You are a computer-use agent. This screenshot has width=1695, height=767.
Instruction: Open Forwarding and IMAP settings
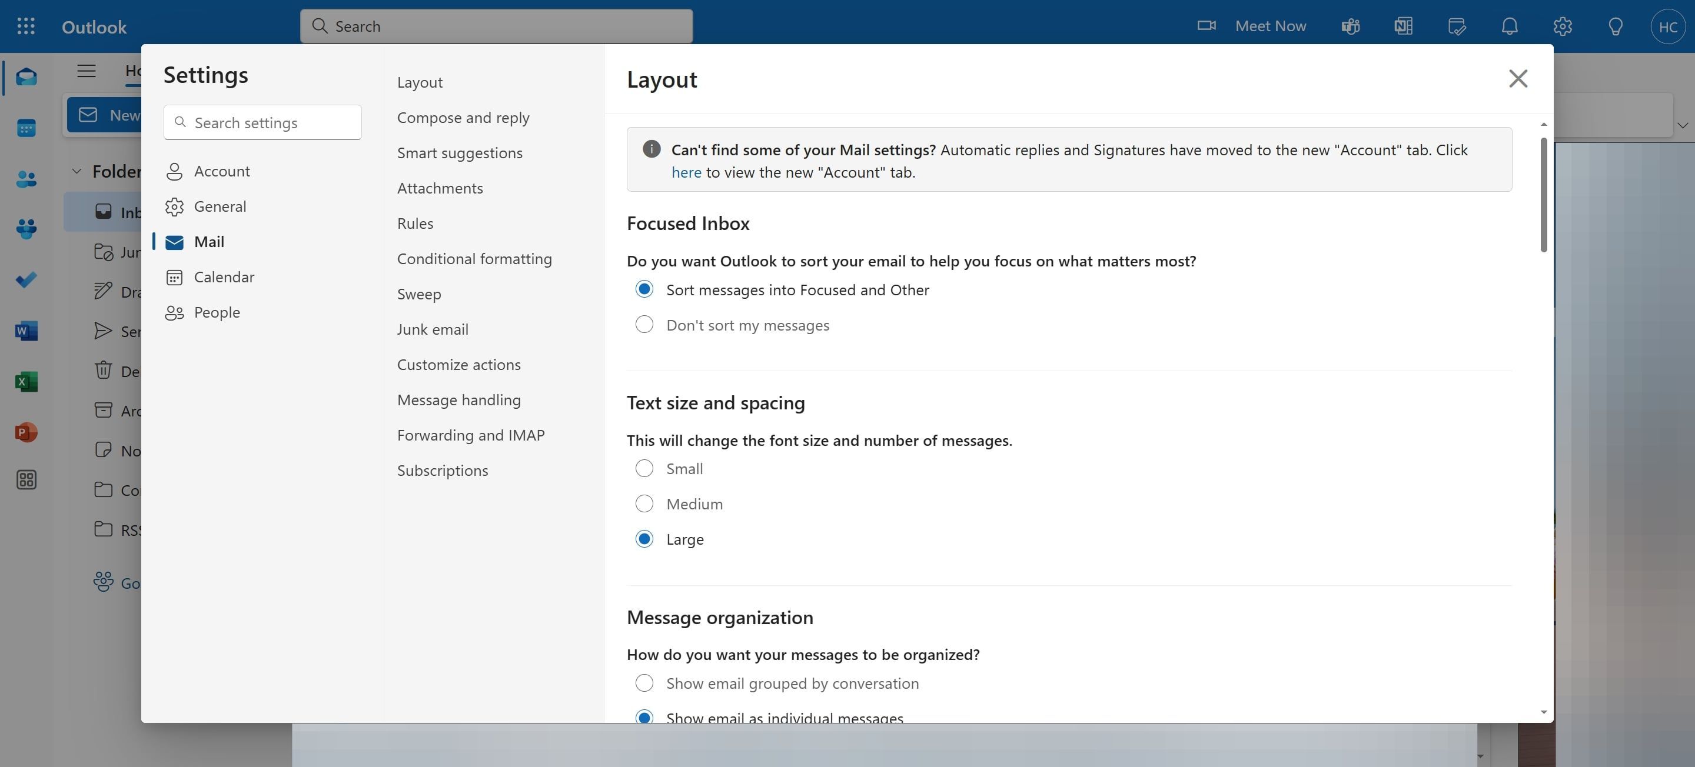[470, 435]
